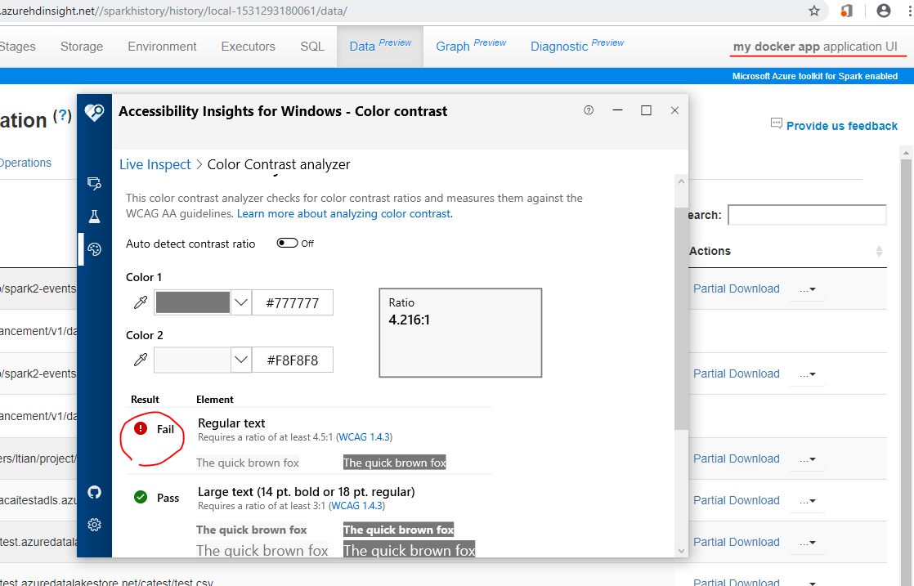Switch to the SQL tab
Viewport: 914px width, 586px height.
312,47
